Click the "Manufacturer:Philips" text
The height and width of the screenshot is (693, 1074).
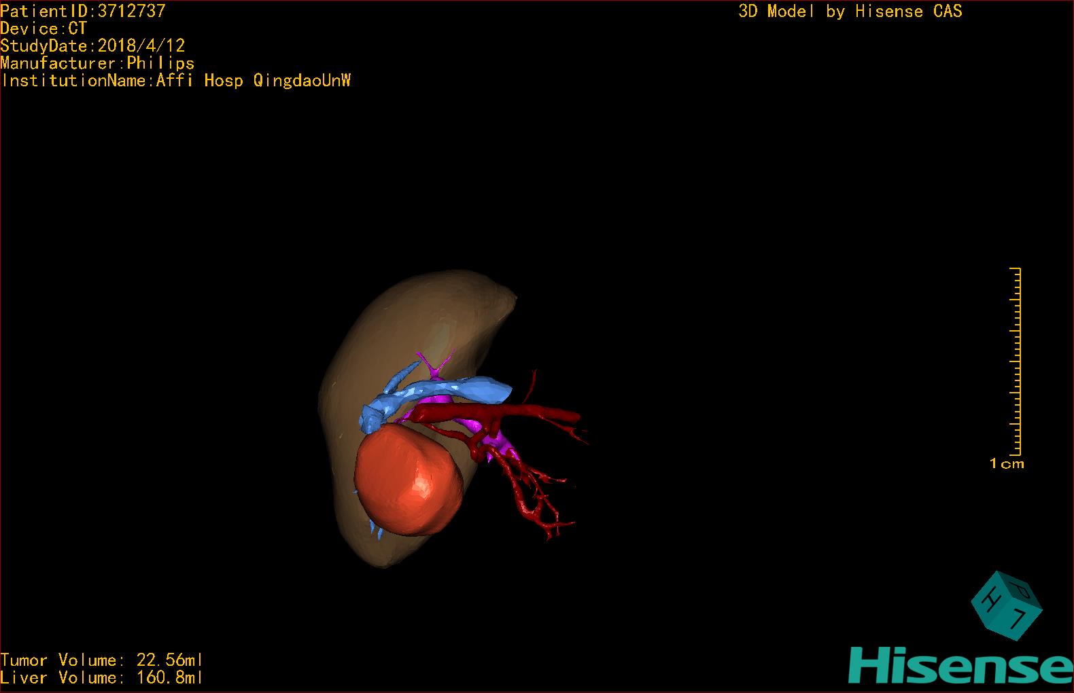point(97,63)
